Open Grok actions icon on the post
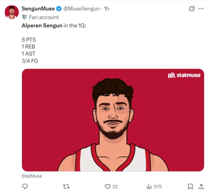210x193 pixels. click(192, 9)
